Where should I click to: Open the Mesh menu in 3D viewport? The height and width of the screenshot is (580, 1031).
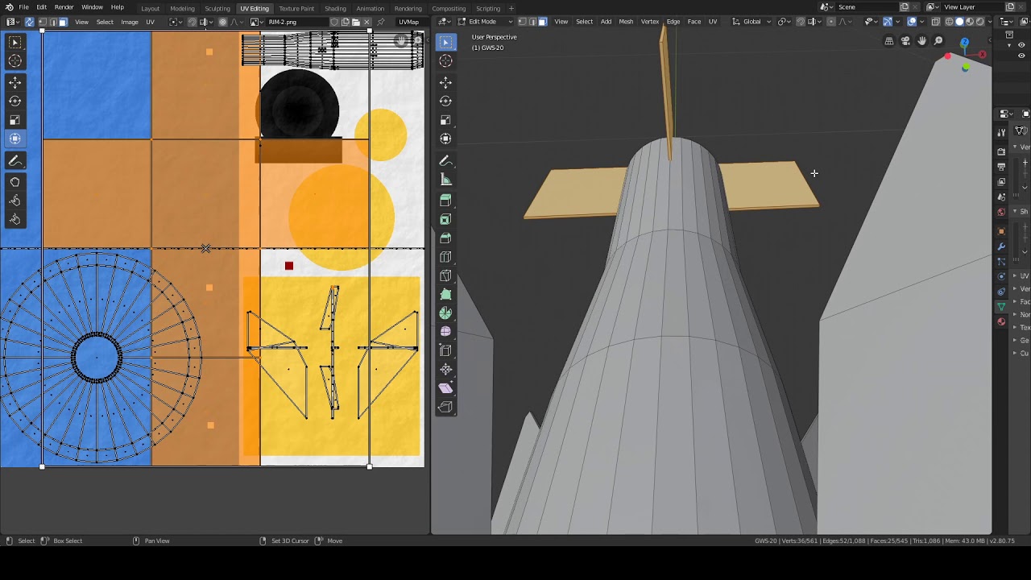(626, 22)
